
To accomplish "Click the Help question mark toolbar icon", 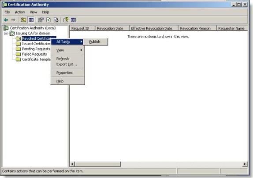I will point(66,20).
